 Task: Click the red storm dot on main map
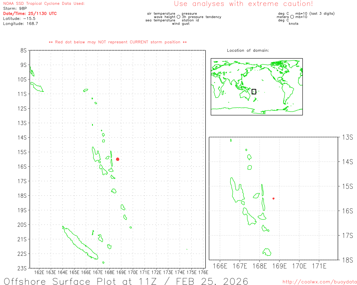118,159
